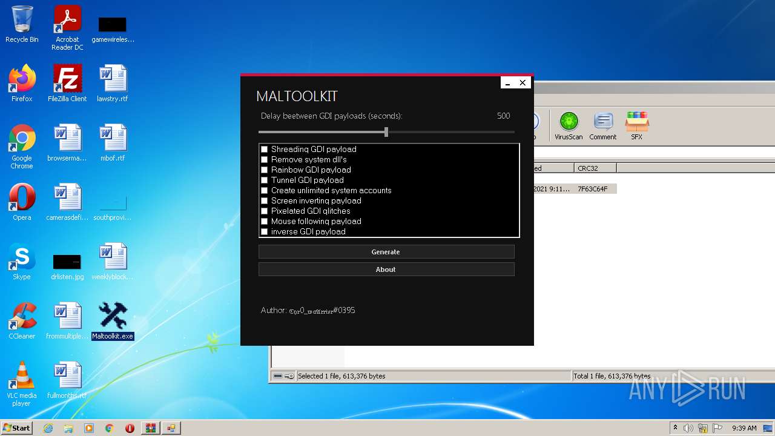Select the lawstry.rtf document icon
The width and height of the screenshot is (775, 436).
click(113, 84)
